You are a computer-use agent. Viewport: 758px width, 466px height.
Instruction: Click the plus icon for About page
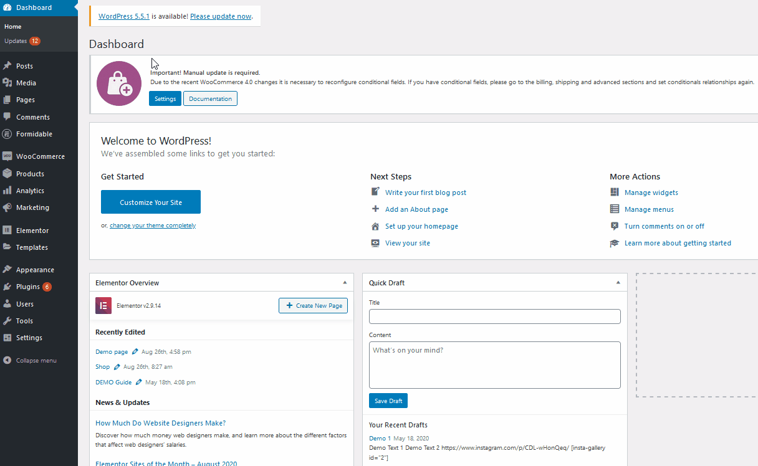coord(375,209)
